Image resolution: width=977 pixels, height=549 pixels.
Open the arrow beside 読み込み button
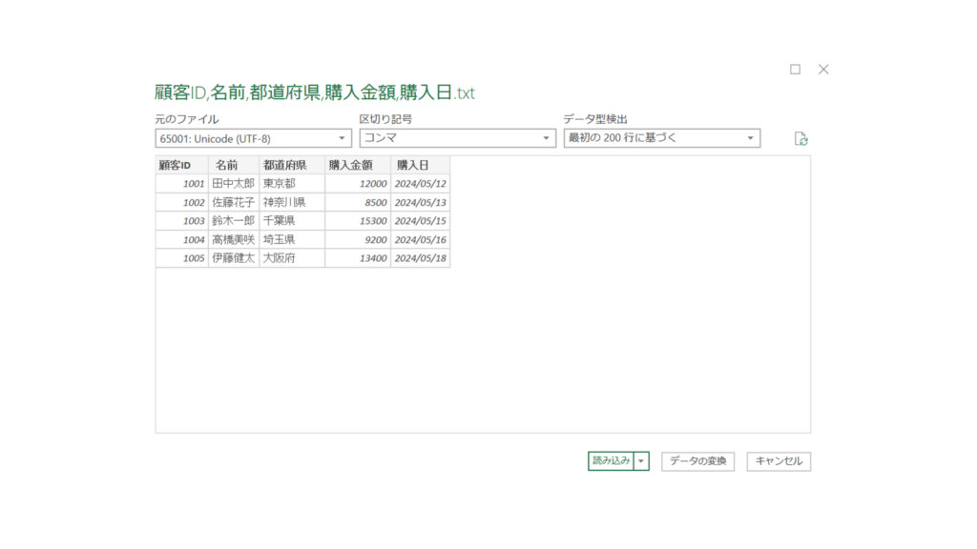click(641, 461)
